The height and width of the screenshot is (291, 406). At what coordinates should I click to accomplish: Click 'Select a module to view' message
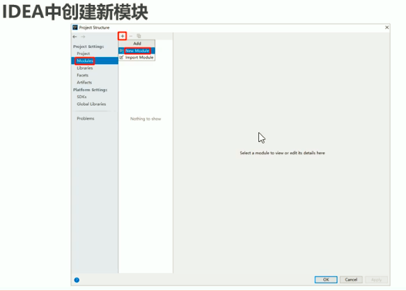(x=282, y=153)
